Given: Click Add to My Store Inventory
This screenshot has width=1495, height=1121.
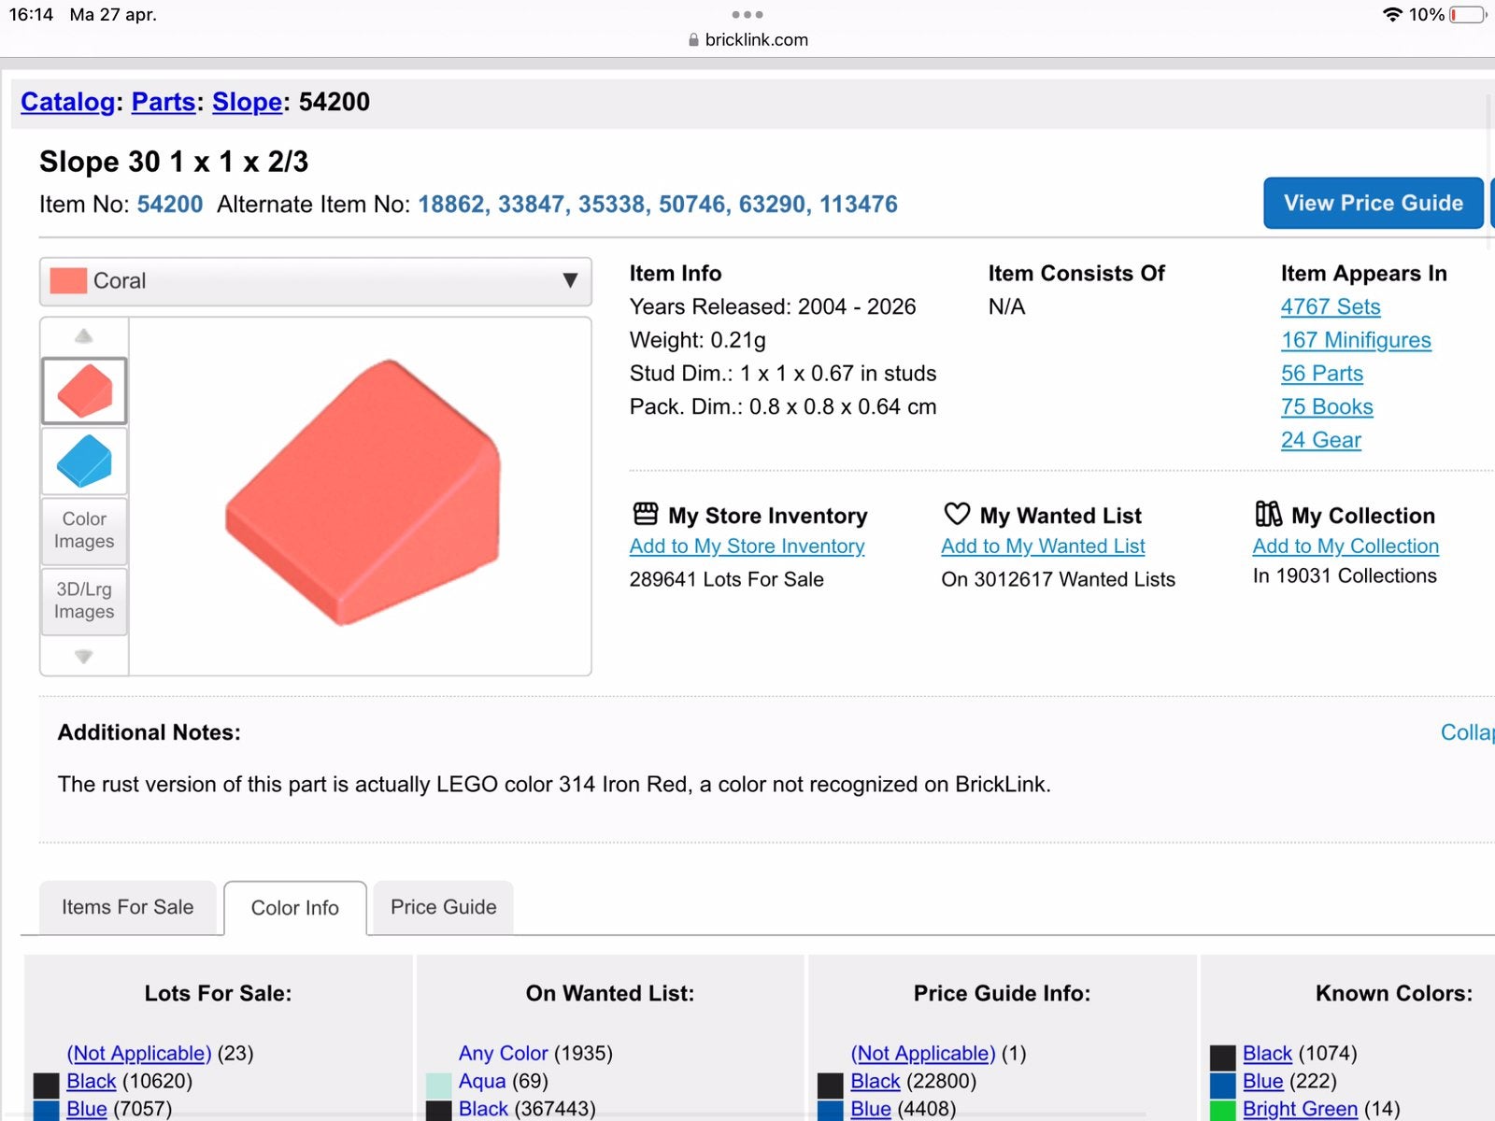Looking at the screenshot, I should (x=747, y=546).
